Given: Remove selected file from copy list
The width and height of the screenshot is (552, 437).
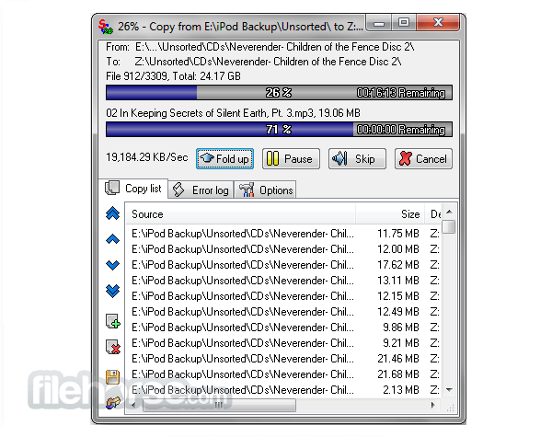Looking at the screenshot, I should pyautogui.click(x=113, y=347).
